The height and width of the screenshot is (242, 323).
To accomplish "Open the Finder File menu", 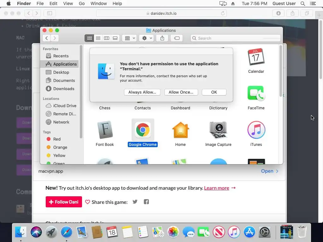I will coord(40,3).
